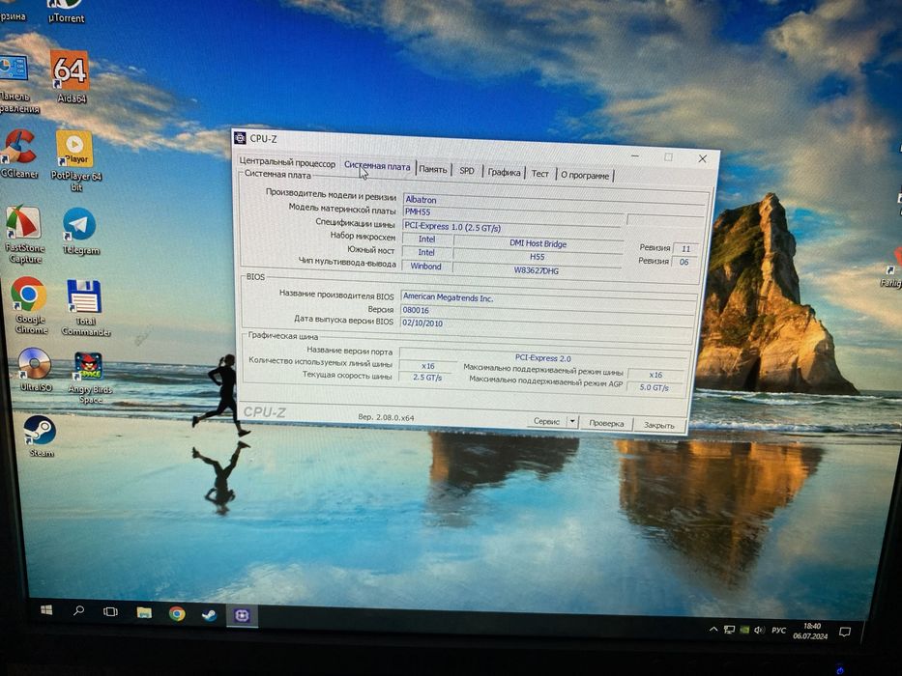The width and height of the screenshot is (902, 676).
Task: Click the BIOS date 02/10/2010 field
Action: [546, 324]
